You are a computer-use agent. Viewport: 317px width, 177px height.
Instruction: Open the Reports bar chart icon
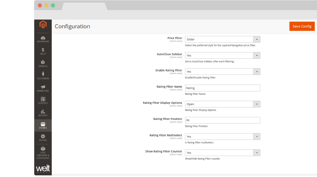[43, 113]
